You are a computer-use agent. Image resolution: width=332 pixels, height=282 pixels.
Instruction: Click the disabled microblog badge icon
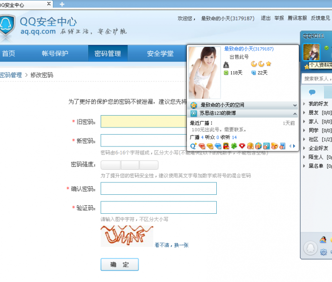pos(267,146)
